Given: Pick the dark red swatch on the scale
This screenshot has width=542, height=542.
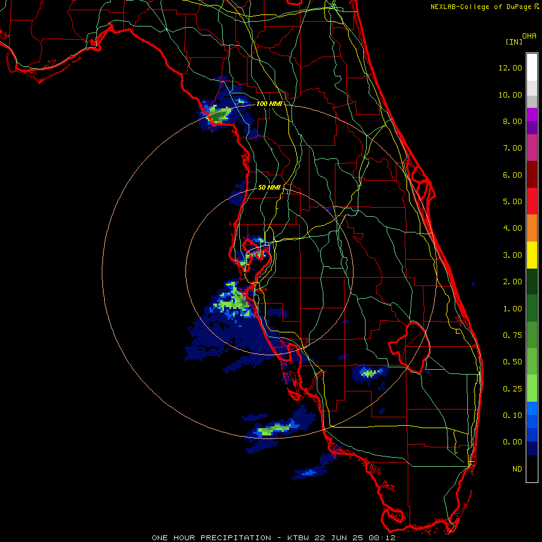Looking at the screenshot, I should (532, 175).
